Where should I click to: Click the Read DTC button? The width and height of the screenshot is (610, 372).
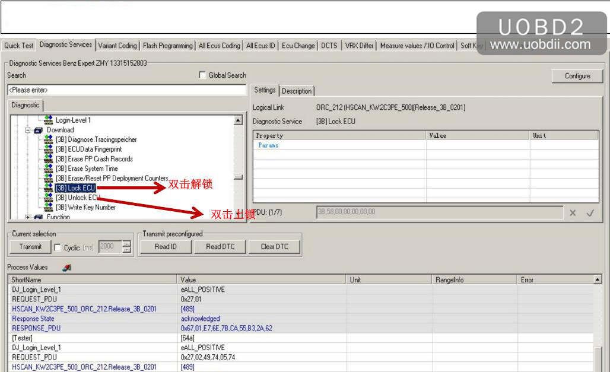point(220,247)
